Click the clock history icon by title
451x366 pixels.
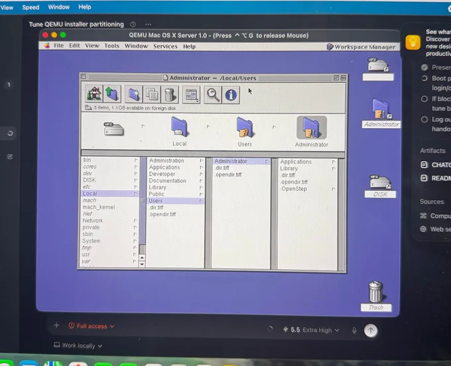[x=133, y=24]
